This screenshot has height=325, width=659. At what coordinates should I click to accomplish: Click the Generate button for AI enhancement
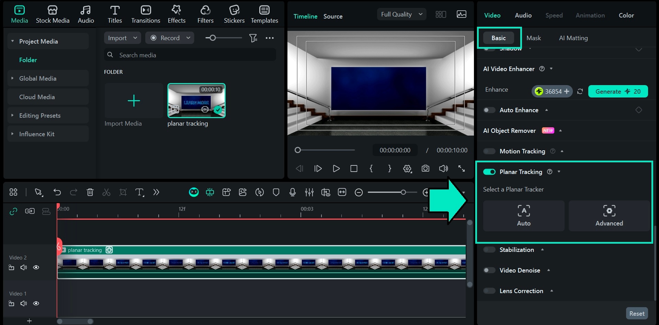(617, 91)
